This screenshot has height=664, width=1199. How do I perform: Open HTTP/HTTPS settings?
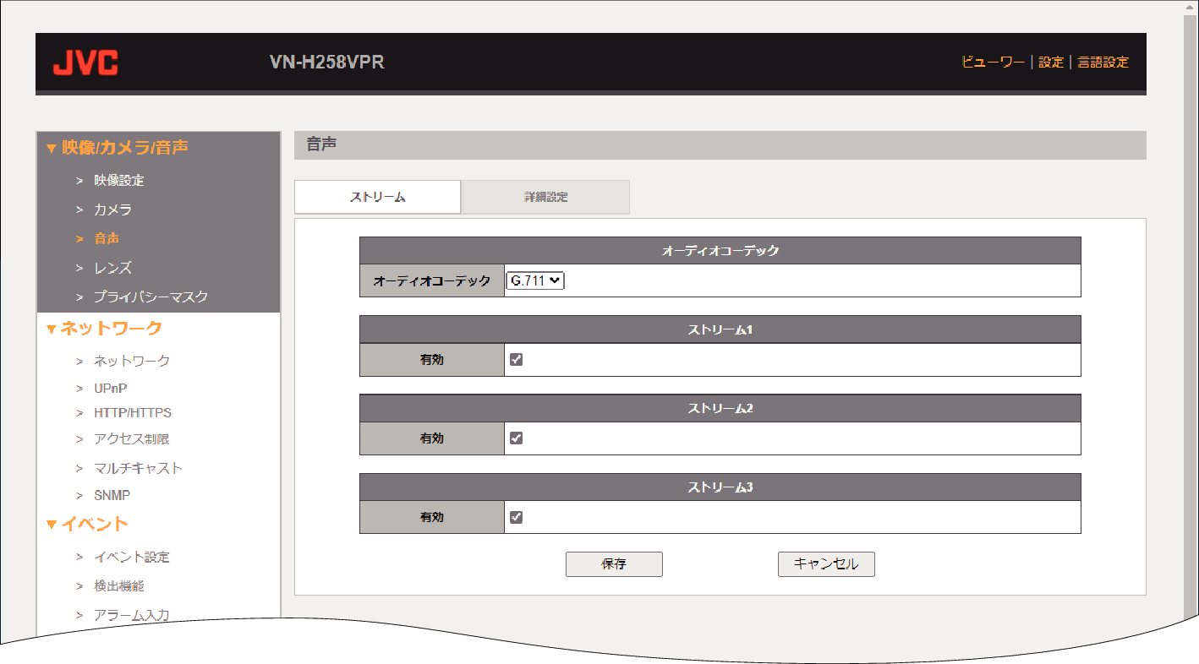133,413
